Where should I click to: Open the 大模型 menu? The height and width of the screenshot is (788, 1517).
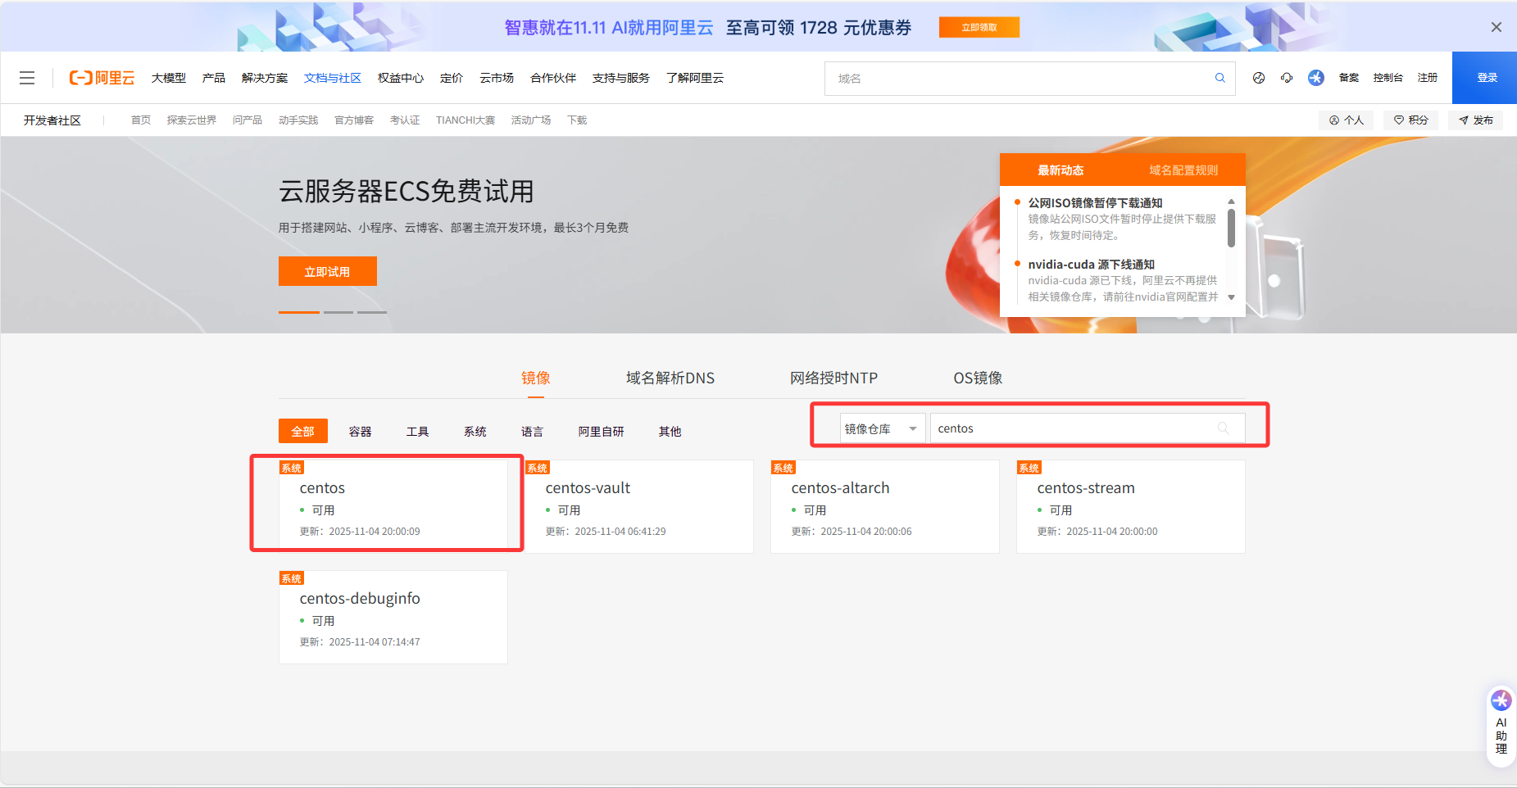pos(169,78)
